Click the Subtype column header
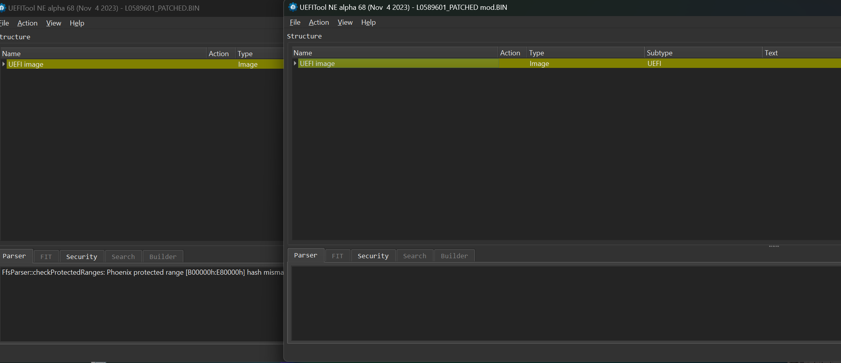841x363 pixels. pos(660,53)
